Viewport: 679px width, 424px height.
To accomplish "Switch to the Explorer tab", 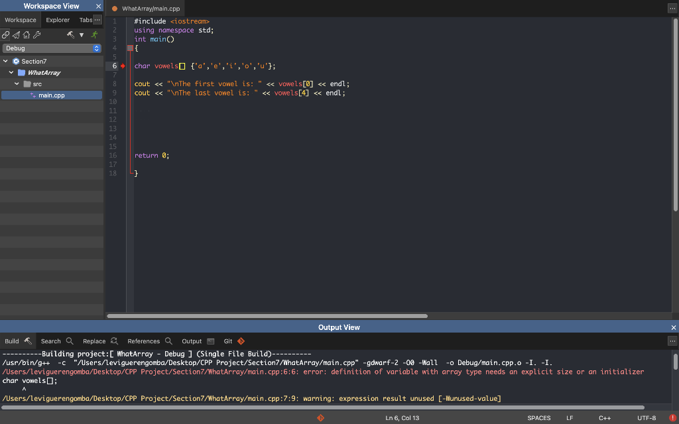I will click(x=58, y=20).
